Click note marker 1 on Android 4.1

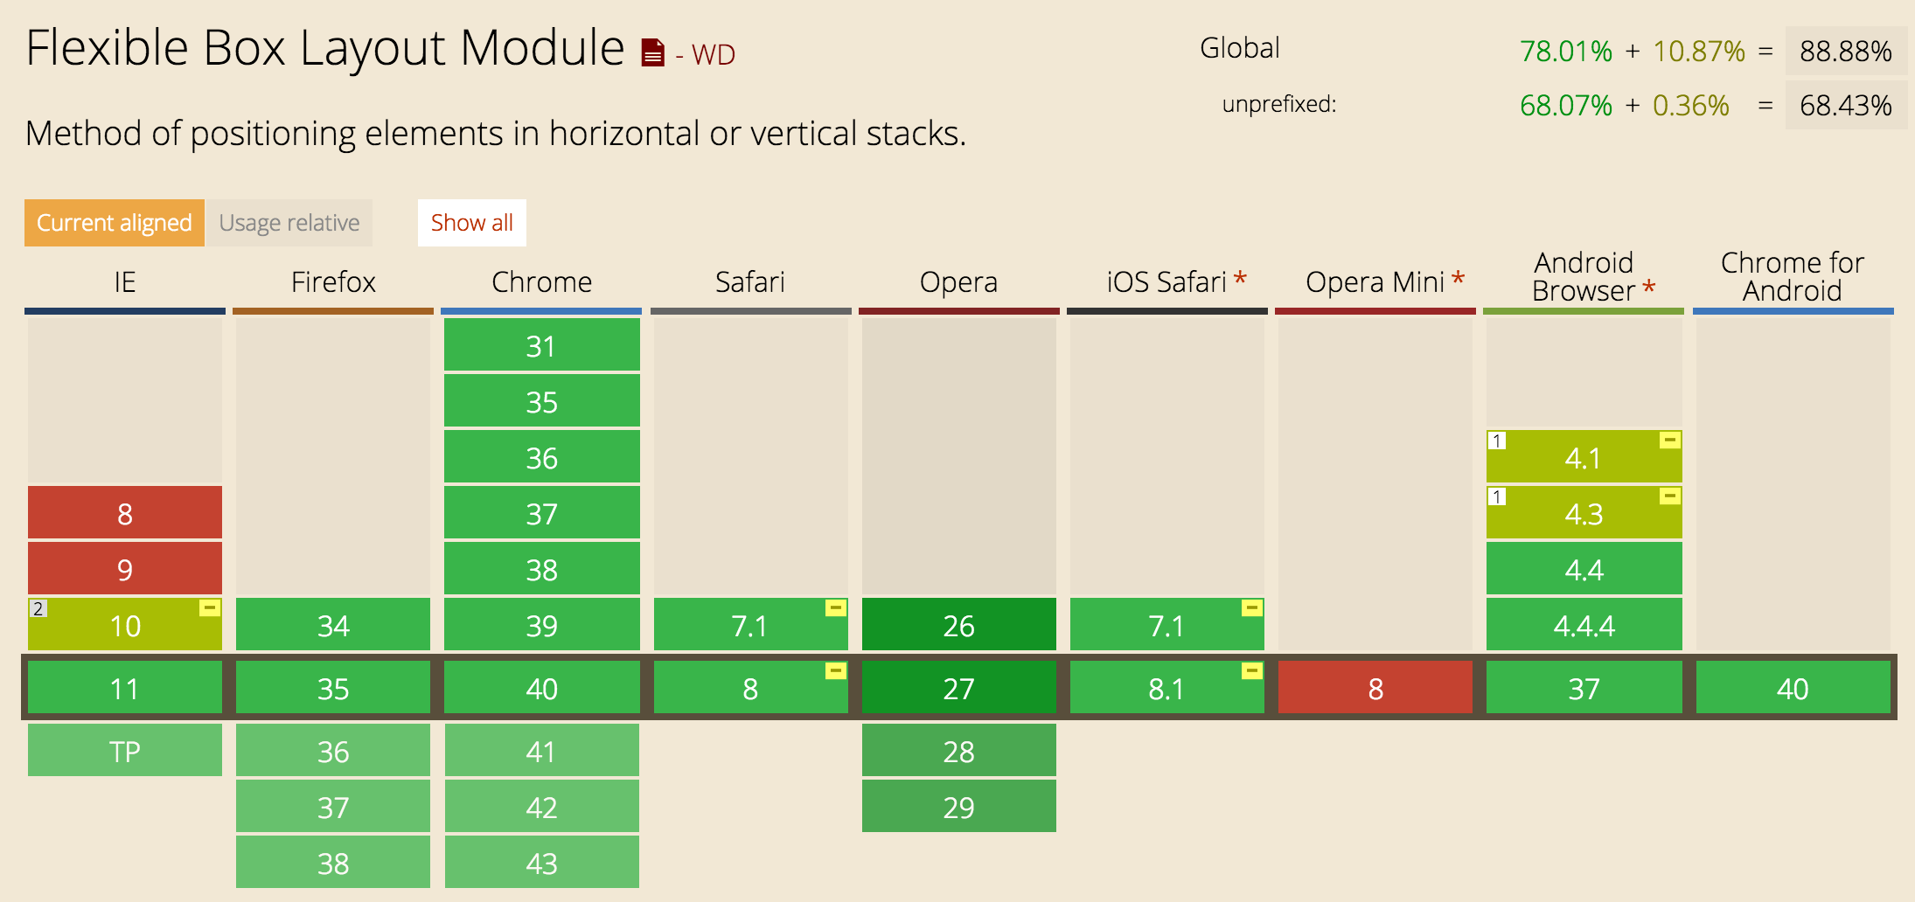1497,441
